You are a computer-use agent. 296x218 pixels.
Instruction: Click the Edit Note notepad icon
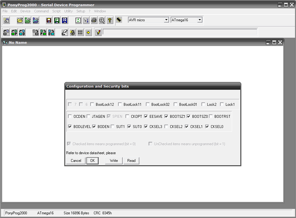click(x=98, y=32)
